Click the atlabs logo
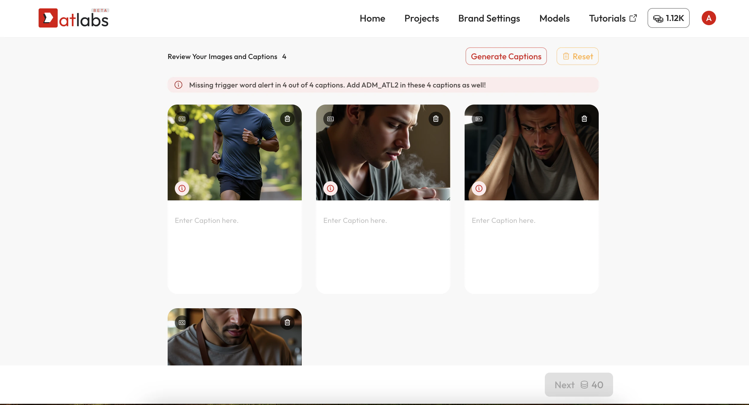The width and height of the screenshot is (749, 405). (74, 18)
